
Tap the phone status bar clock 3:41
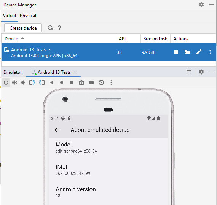pos(55,118)
